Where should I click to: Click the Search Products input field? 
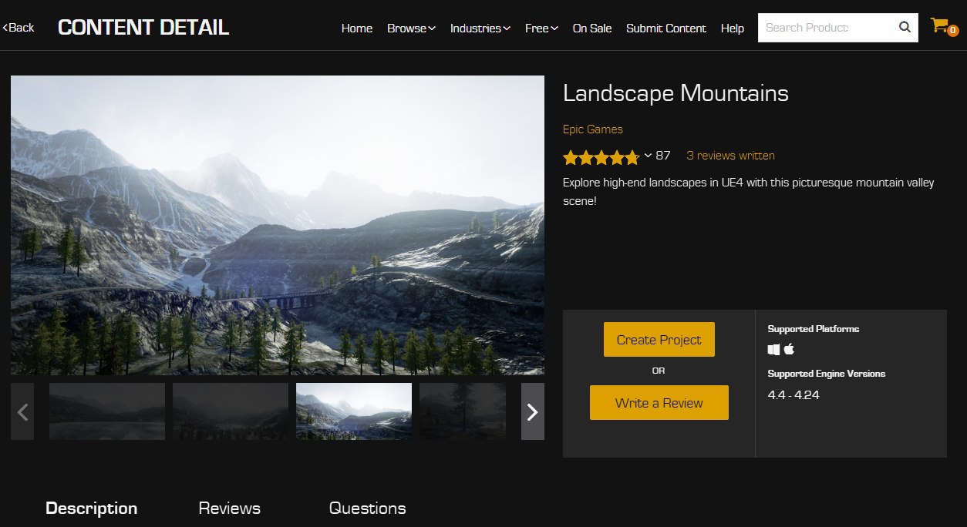pyautogui.click(x=825, y=28)
